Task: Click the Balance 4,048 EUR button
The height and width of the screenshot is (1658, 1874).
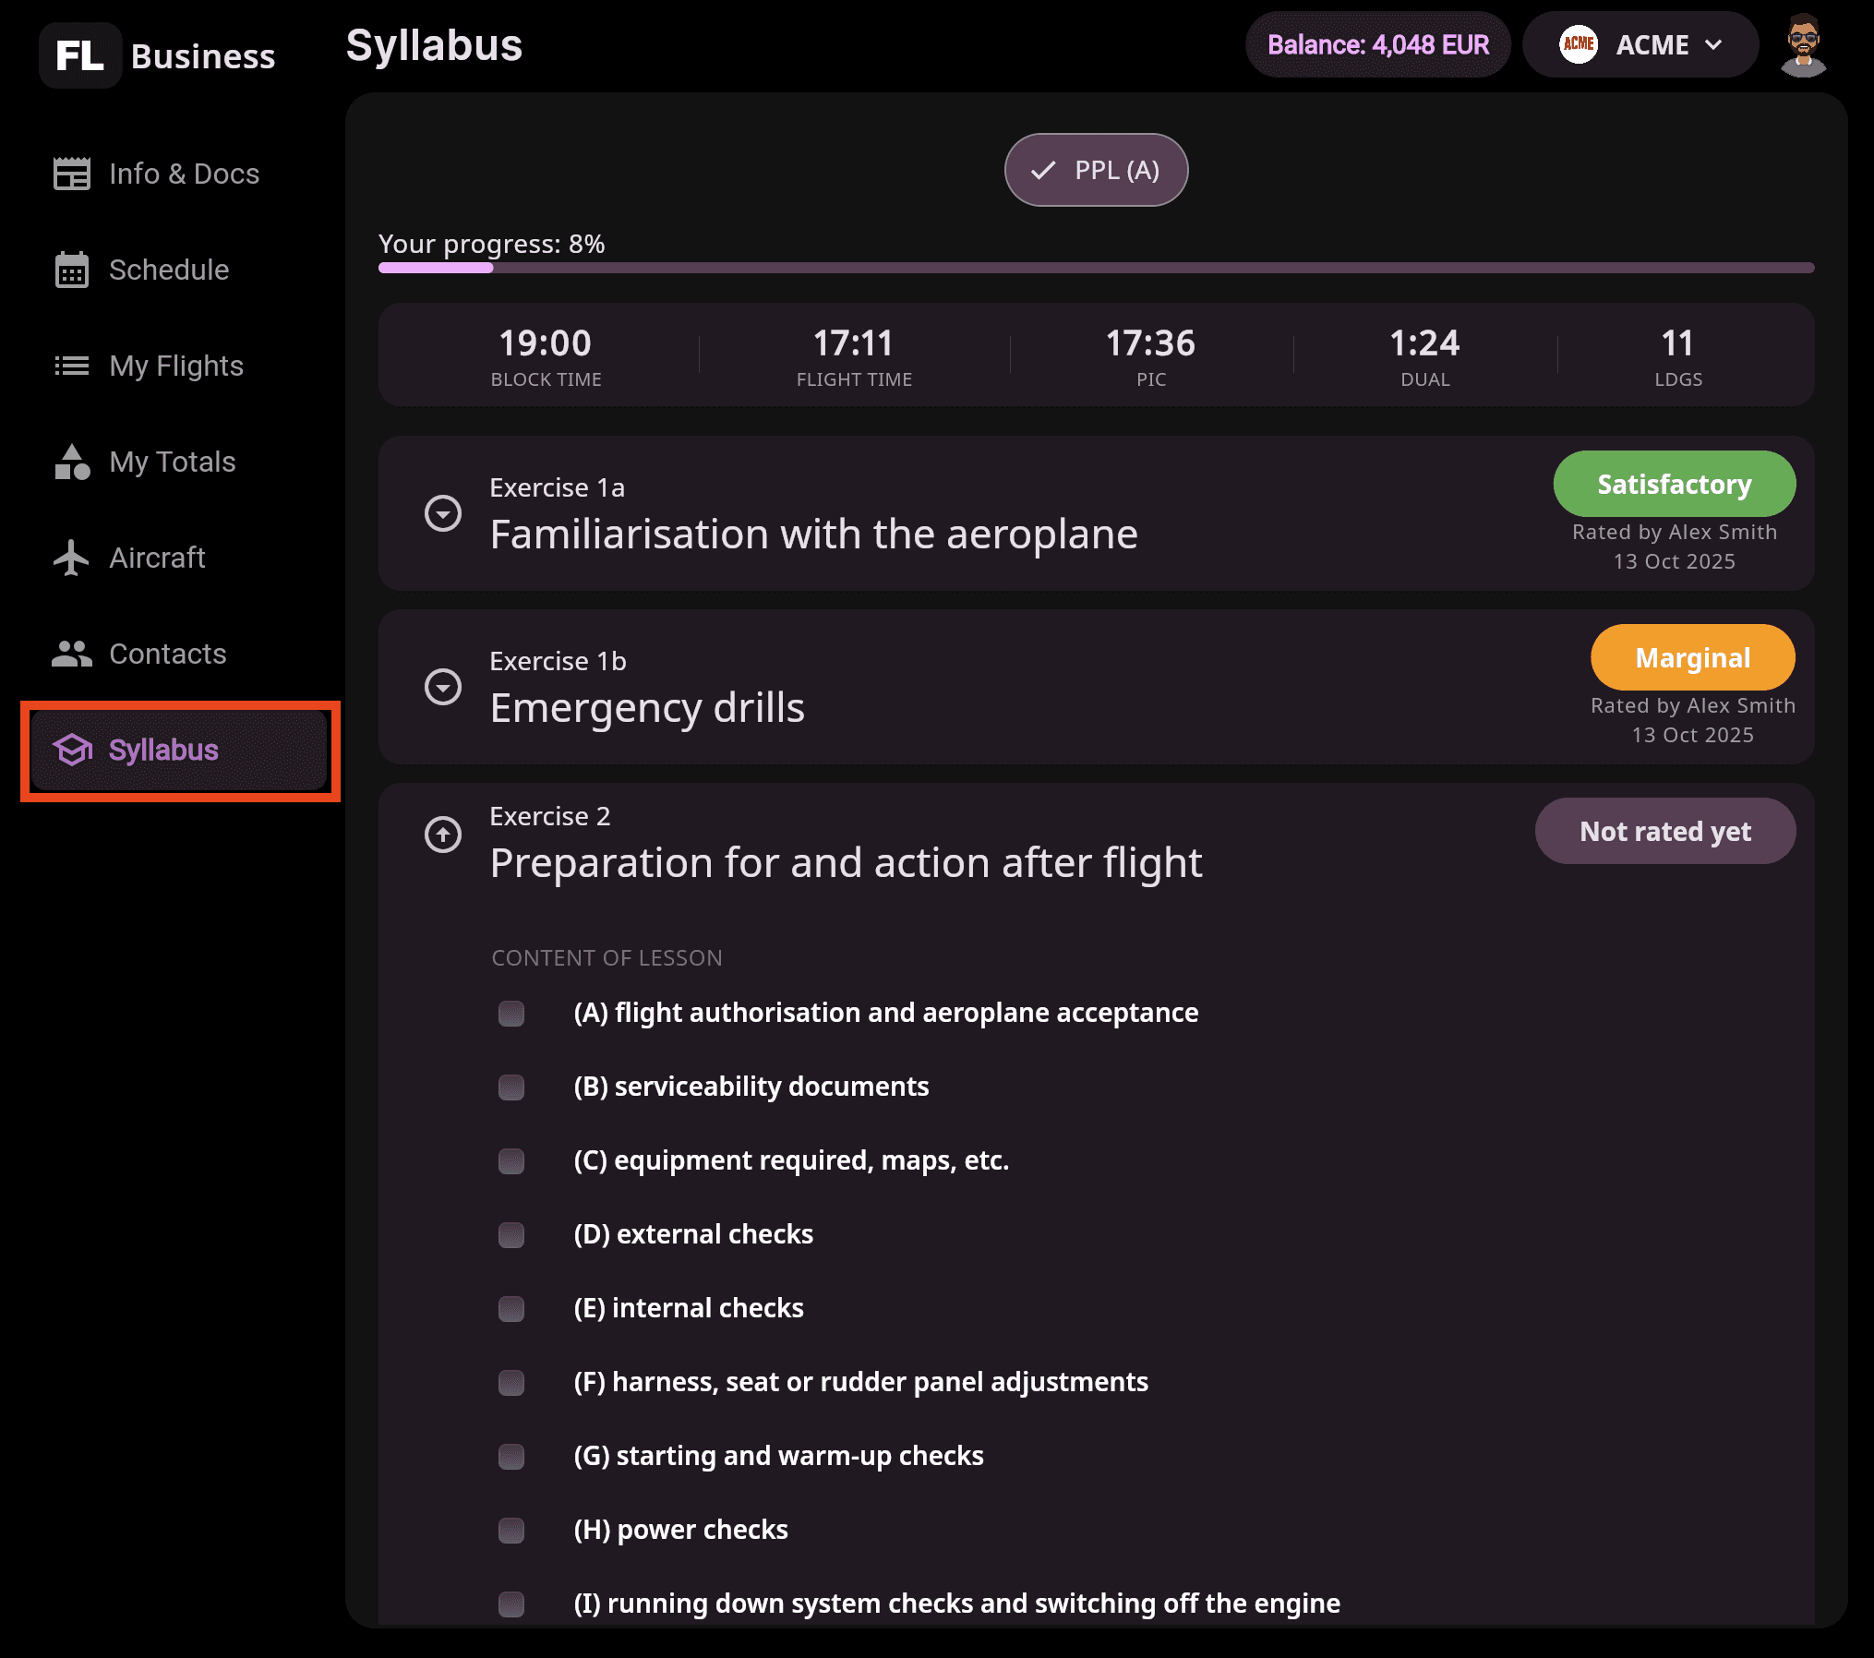Action: pyautogui.click(x=1378, y=44)
